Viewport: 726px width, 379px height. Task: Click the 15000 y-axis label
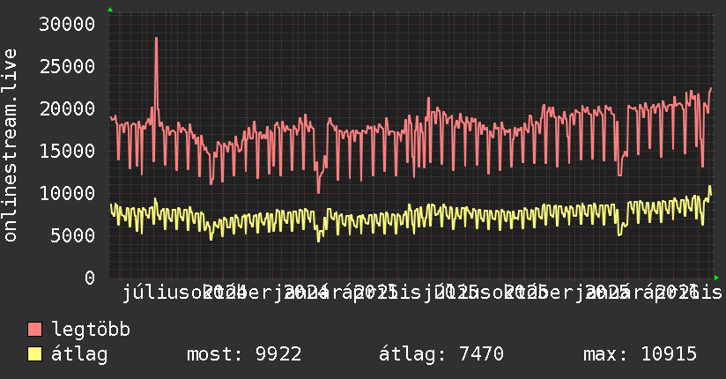tap(67, 151)
